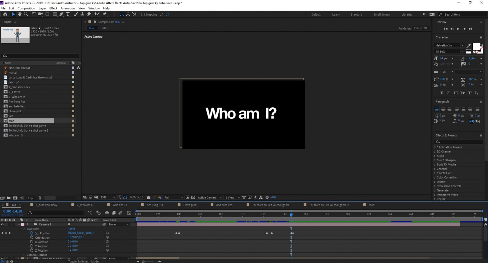Toggle Position stopwatch for Camera 1
This screenshot has height=263, width=488.
coord(32,233)
